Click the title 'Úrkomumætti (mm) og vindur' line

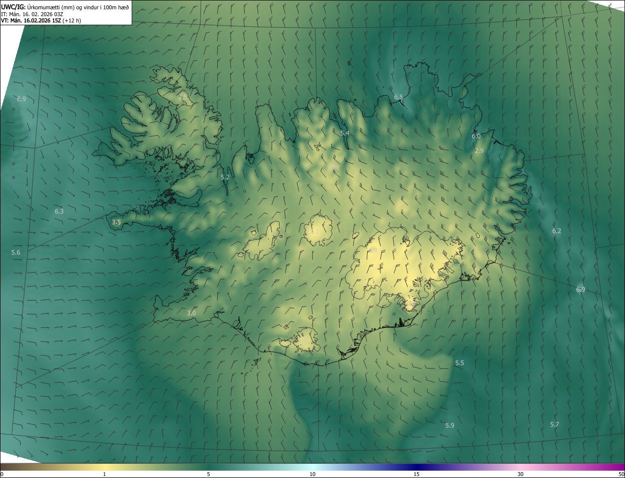click(64, 7)
